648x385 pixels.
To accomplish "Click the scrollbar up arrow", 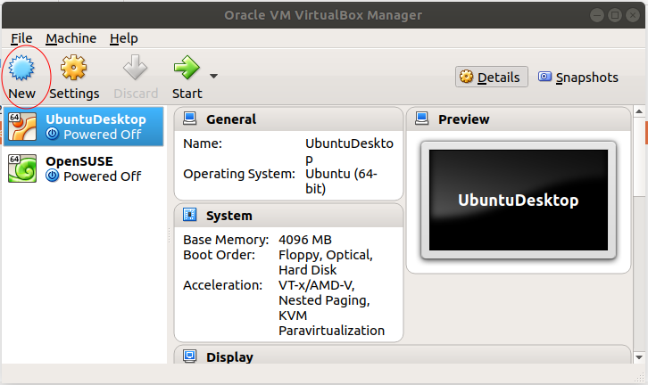I will [639, 111].
